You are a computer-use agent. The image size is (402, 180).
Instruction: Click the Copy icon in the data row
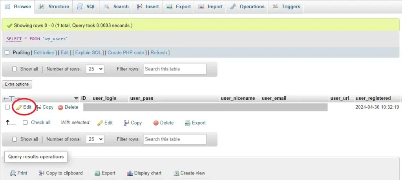click(38, 107)
